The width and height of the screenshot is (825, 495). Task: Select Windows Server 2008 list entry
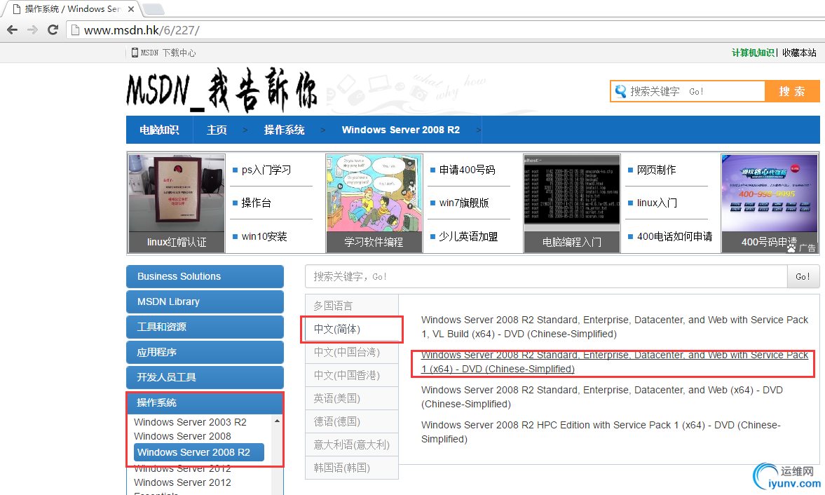pyautogui.click(x=182, y=436)
